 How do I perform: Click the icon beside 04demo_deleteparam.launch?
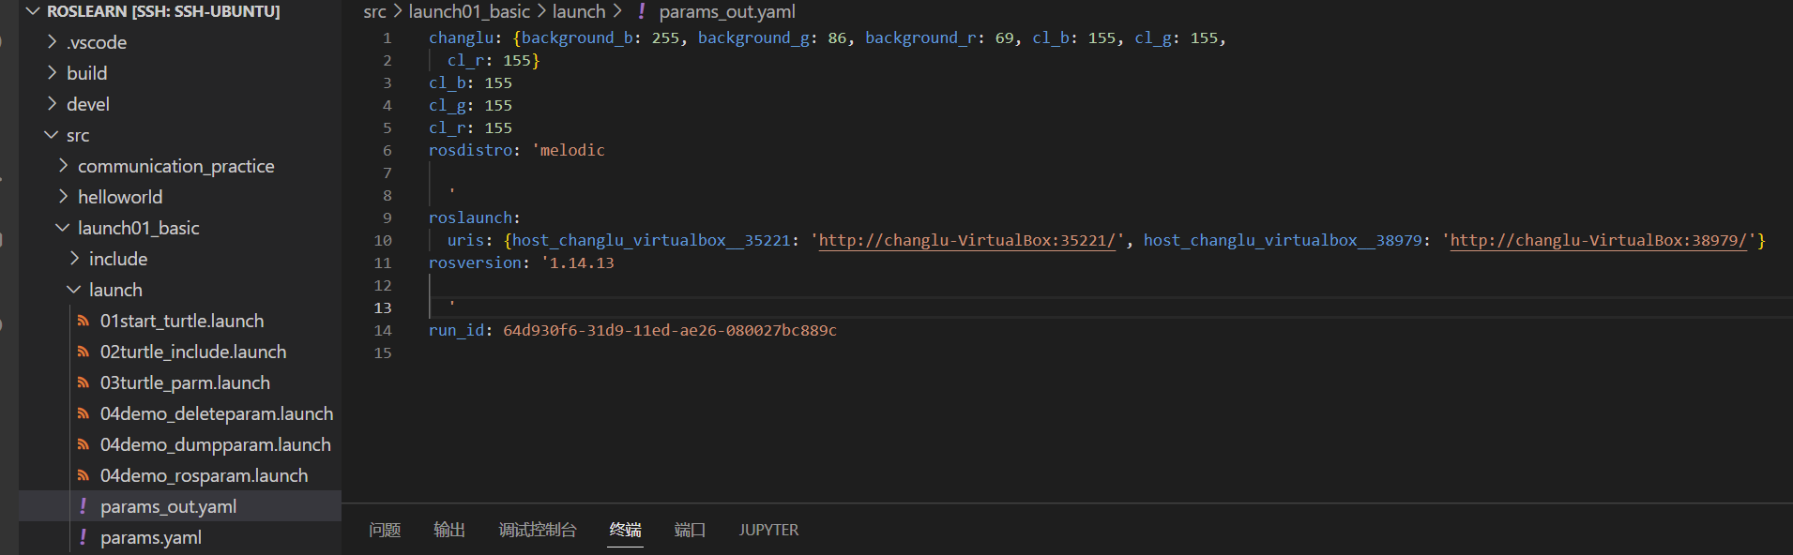(x=84, y=413)
